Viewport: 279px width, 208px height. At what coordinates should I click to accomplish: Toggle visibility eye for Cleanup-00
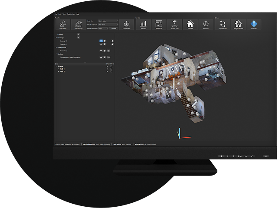coord(101,41)
